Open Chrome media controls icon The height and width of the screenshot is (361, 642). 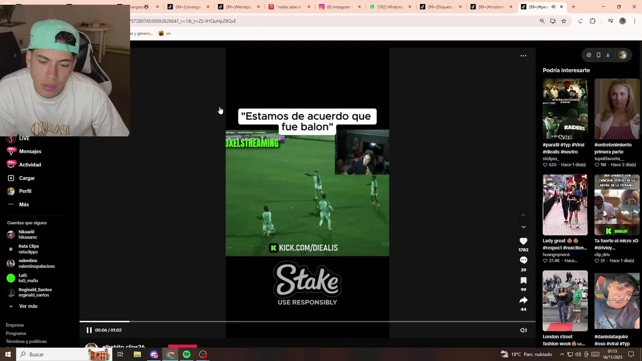click(x=610, y=21)
